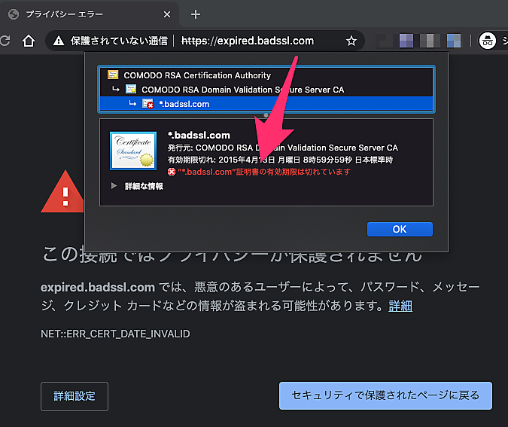The width and height of the screenshot is (508, 427).
Task: Click the 発行元 issuer line
Action: coord(282,148)
